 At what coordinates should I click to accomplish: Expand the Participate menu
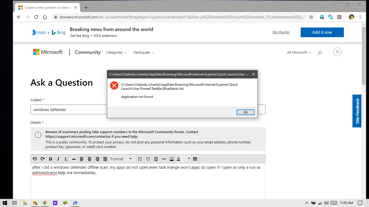pyautogui.click(x=144, y=53)
